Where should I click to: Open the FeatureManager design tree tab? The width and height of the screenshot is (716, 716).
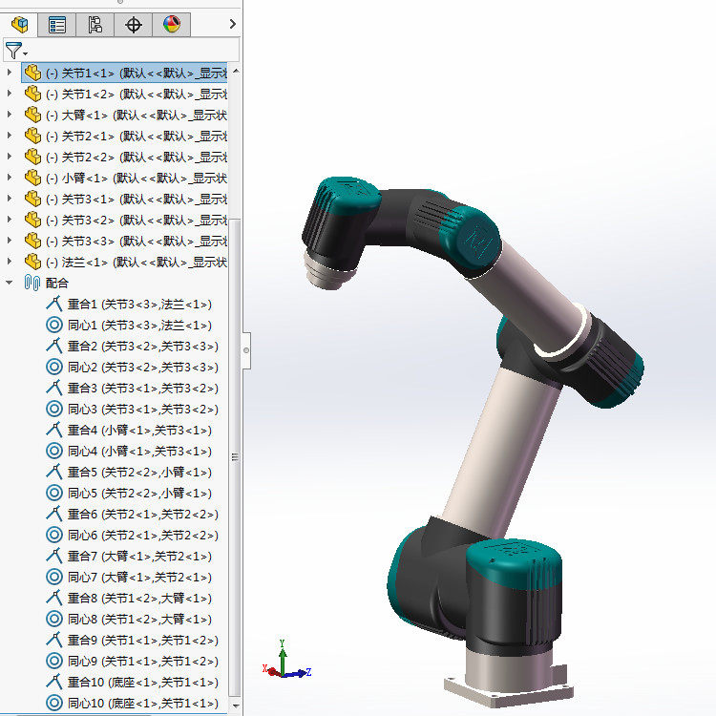[x=19, y=25]
